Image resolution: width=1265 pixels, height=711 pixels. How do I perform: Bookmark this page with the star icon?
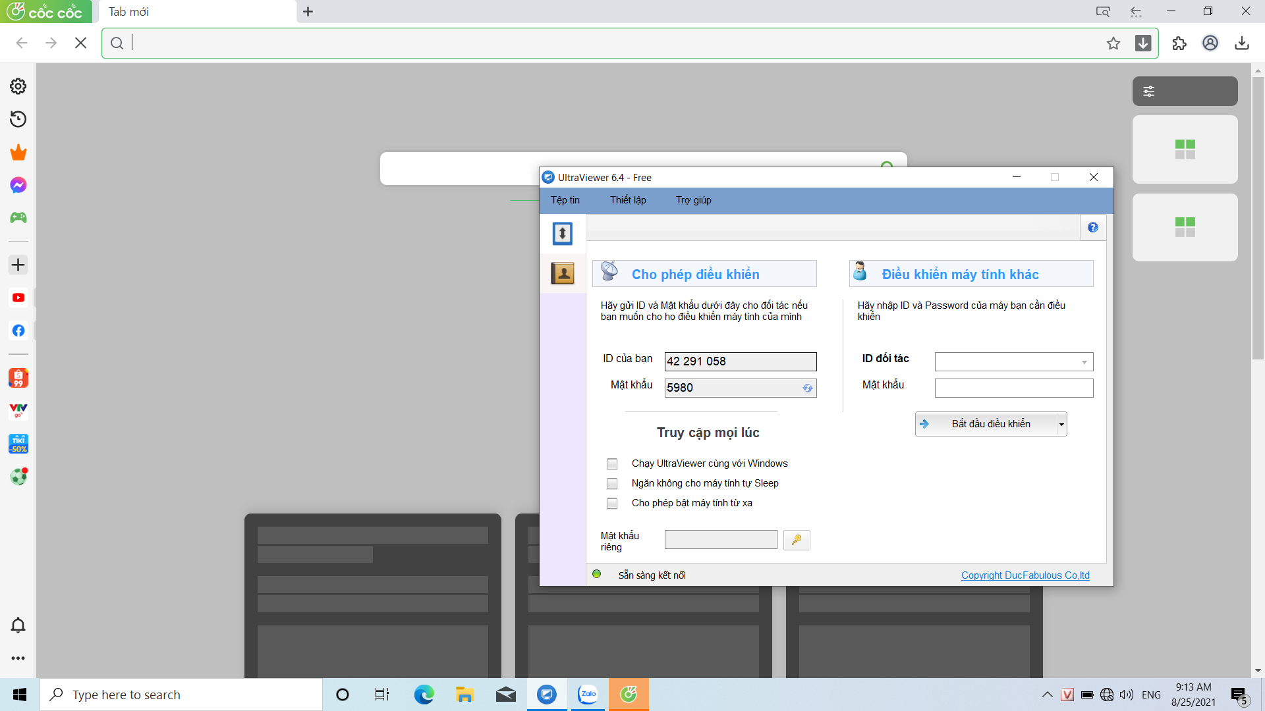[x=1113, y=43]
